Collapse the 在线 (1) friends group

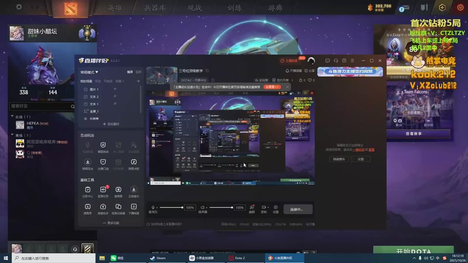tap(12, 116)
